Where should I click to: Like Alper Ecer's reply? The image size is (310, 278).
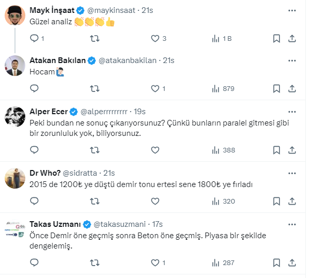[155, 150]
